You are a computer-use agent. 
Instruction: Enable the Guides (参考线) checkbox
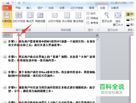tap(88, 23)
